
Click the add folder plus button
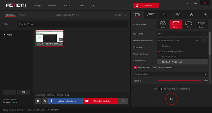click(10, 92)
